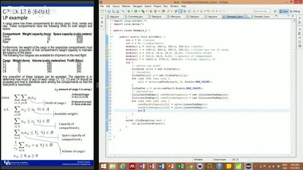
Task: Click the Save All toolbar icon
Action: click(114, 11)
